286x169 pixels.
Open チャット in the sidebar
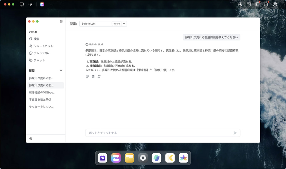(x=37, y=60)
